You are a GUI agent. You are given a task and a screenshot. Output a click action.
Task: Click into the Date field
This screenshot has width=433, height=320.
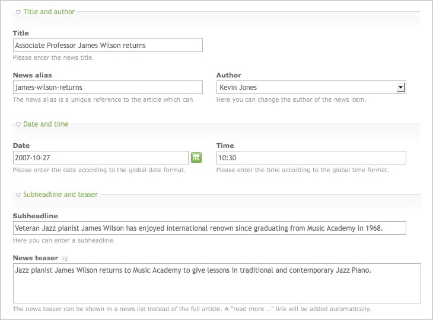101,157
